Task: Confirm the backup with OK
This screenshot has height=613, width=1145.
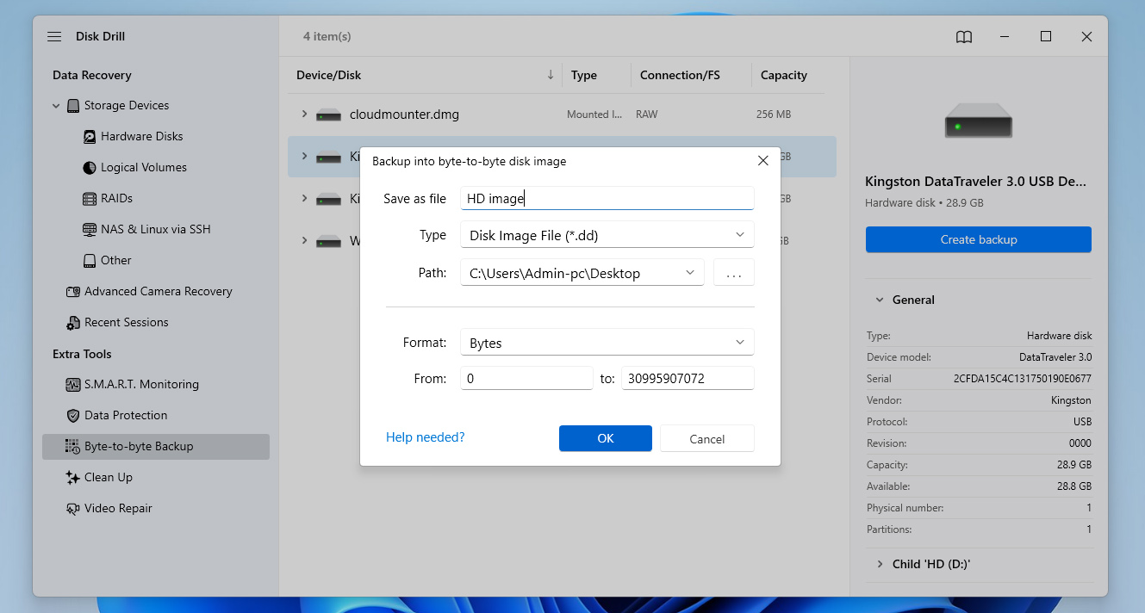Action: tap(606, 438)
